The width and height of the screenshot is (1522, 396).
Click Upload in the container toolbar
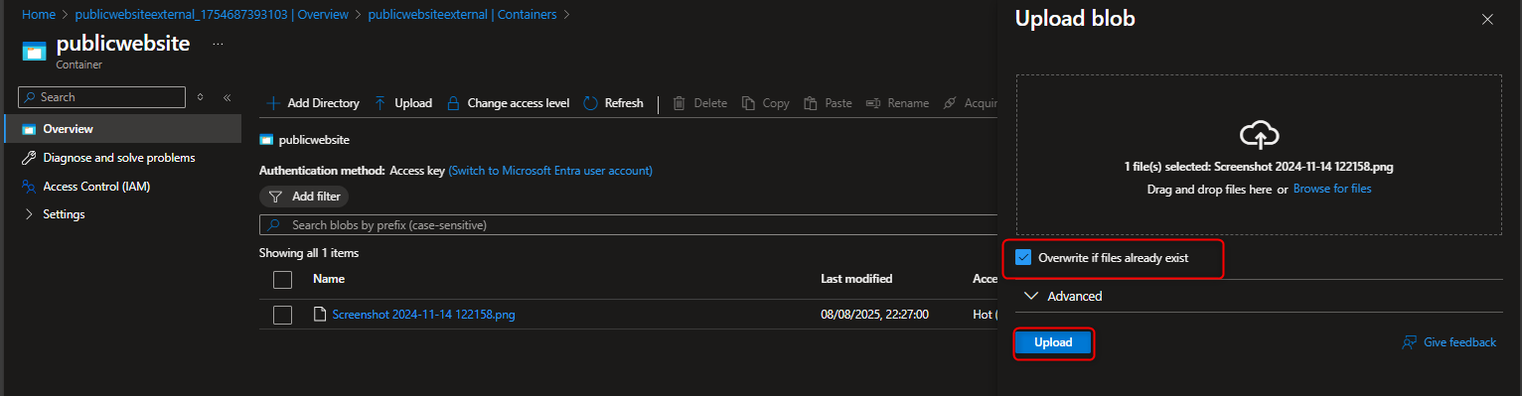(x=403, y=103)
